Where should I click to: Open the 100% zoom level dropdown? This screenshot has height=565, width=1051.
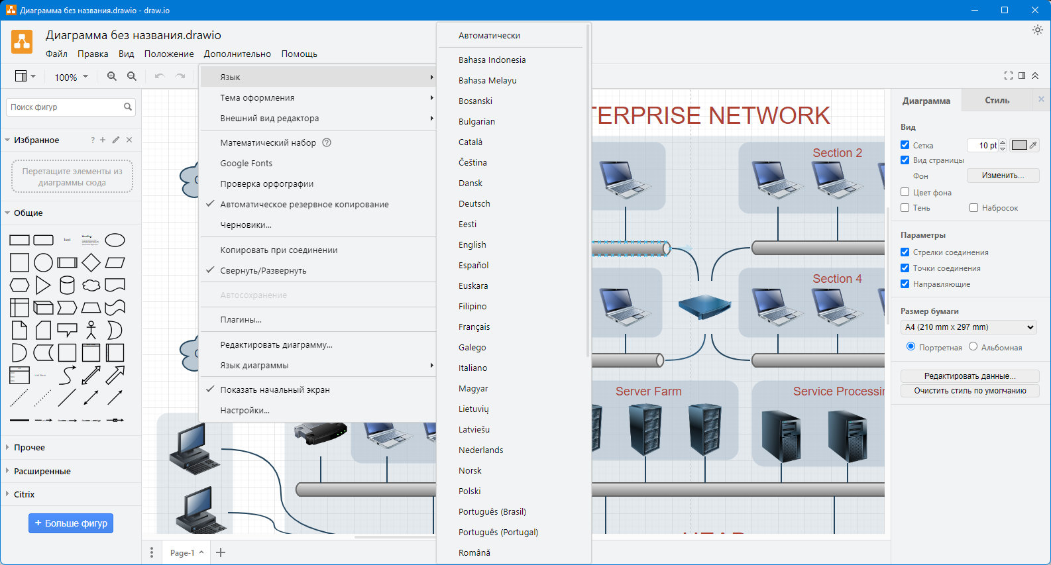pos(71,77)
